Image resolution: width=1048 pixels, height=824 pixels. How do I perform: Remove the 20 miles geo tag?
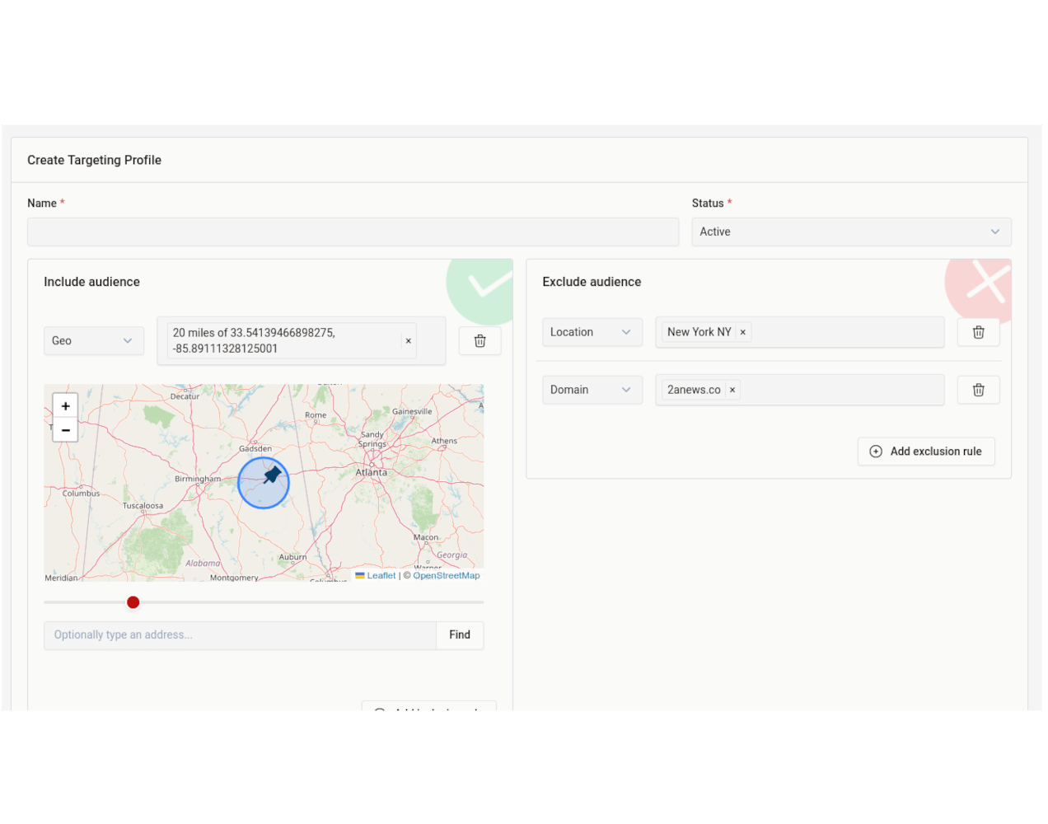[x=408, y=341]
